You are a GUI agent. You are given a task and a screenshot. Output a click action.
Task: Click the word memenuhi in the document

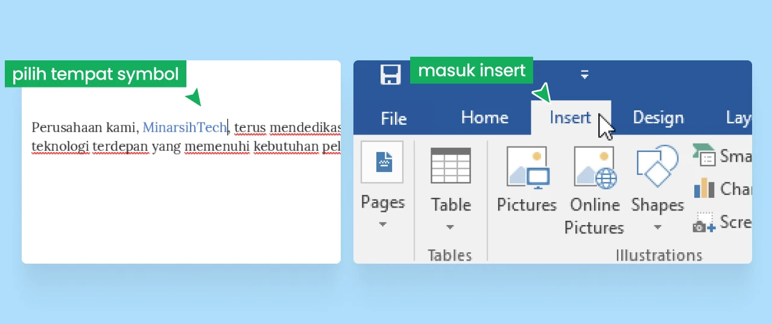point(217,147)
